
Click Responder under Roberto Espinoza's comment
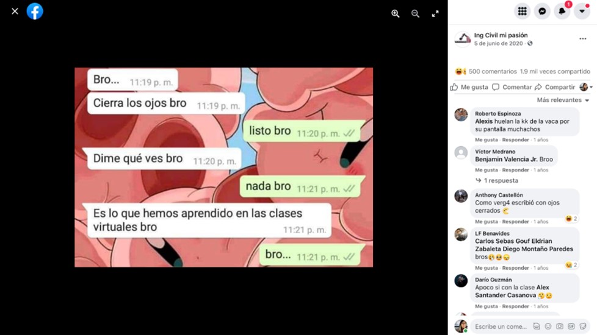515,139
